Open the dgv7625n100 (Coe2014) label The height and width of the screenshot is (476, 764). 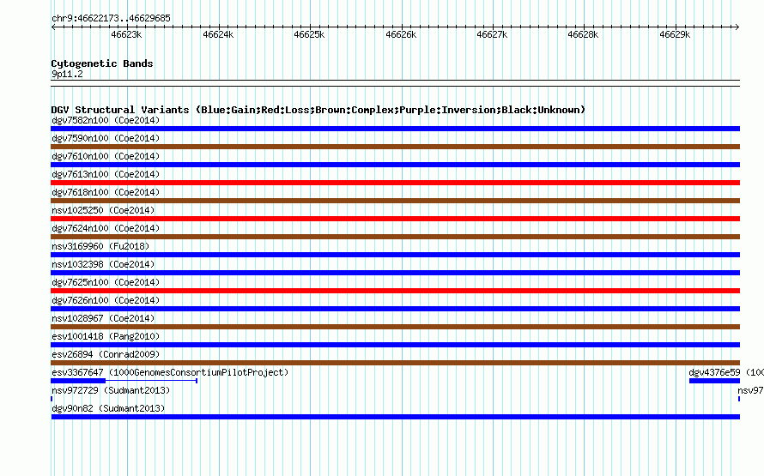(x=106, y=282)
